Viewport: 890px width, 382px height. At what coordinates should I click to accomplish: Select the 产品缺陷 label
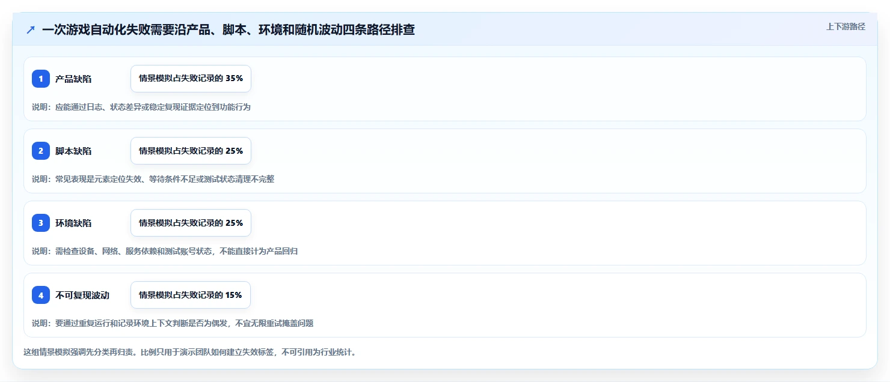[x=73, y=79]
